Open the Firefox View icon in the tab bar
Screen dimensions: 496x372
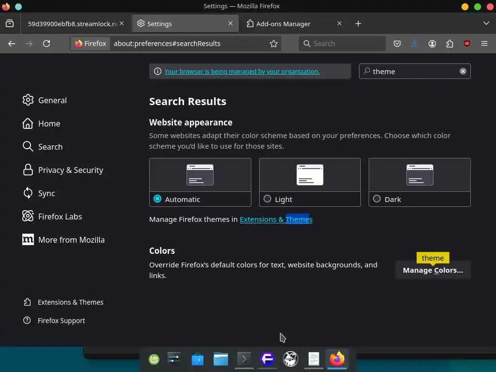(x=10, y=23)
